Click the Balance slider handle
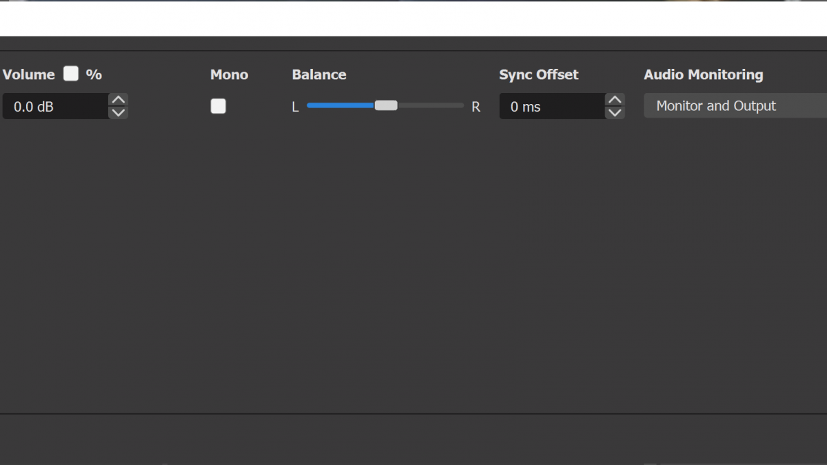Viewport: 827px width, 465px height. [x=386, y=105]
